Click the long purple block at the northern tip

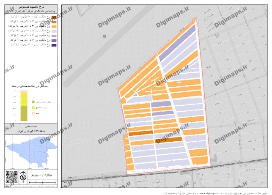[x=178, y=43]
